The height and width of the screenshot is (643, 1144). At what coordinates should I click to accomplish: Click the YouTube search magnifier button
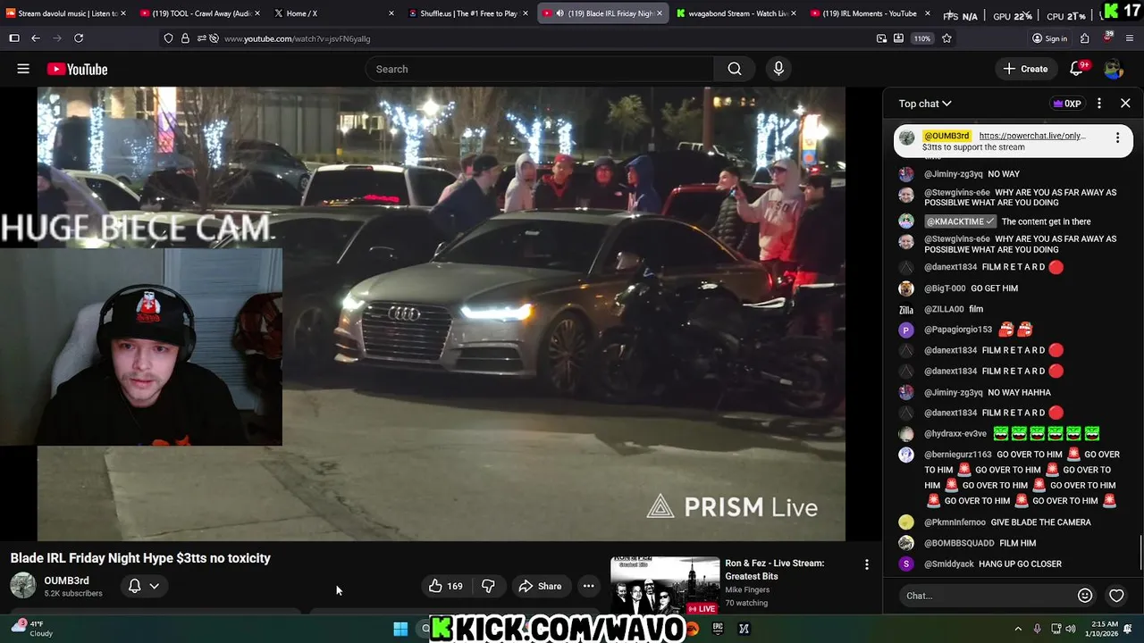click(x=735, y=69)
